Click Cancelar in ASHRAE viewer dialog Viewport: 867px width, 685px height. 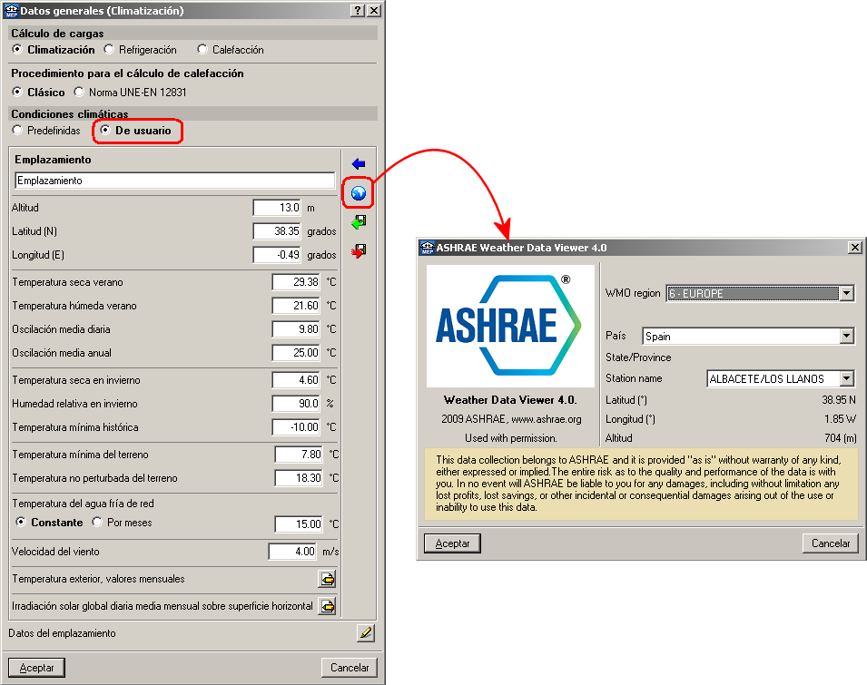pos(831,543)
